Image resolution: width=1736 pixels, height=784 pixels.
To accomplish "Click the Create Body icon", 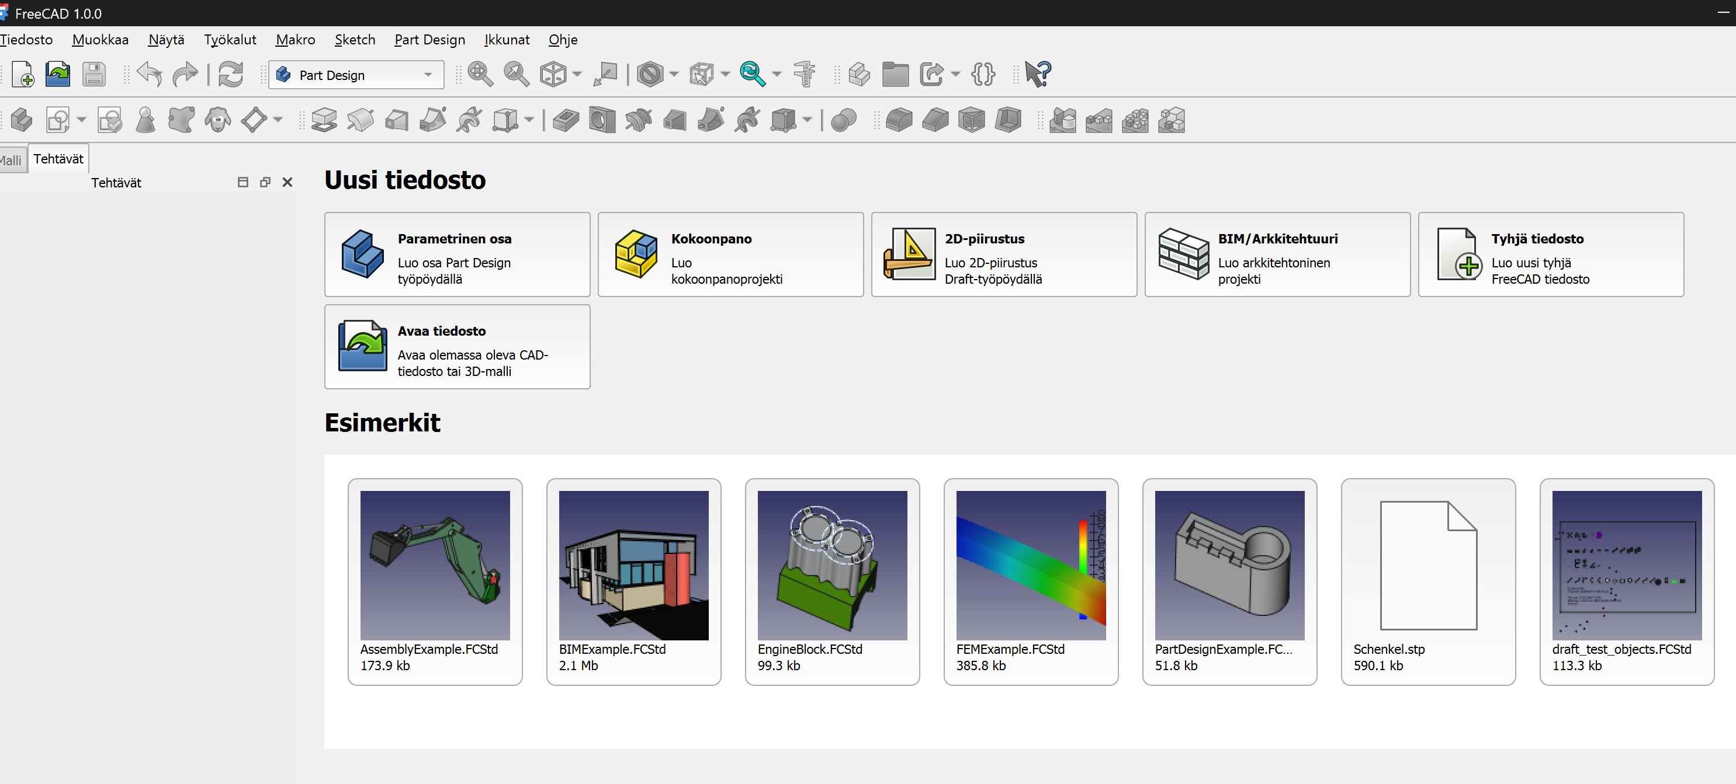I will pyautogui.click(x=22, y=121).
